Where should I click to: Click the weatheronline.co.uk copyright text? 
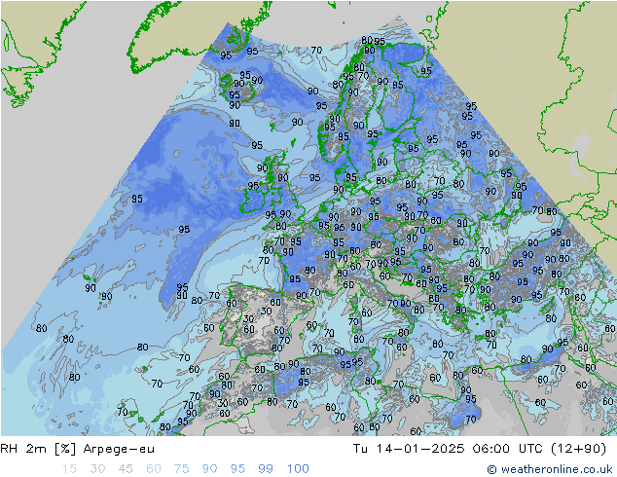click(x=550, y=469)
